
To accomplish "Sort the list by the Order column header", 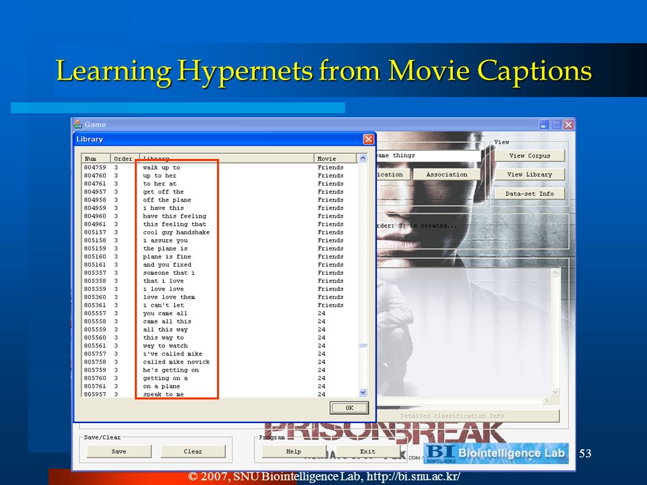I will pos(125,158).
